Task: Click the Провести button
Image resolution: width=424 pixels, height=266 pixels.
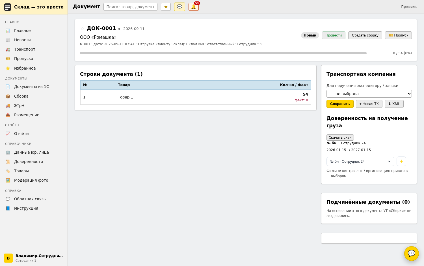Action: 334,35
